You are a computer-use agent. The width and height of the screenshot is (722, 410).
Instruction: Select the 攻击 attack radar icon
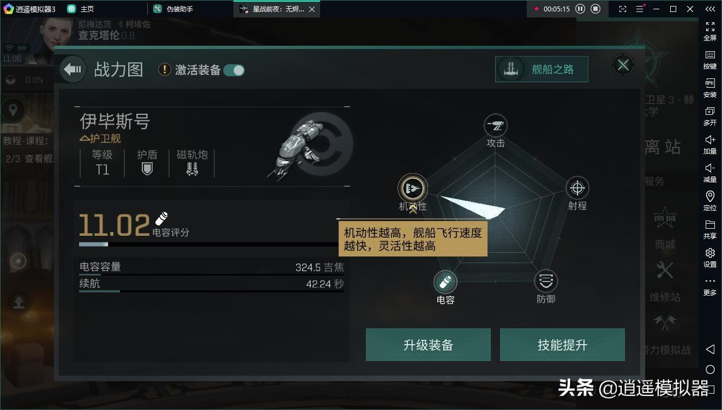[496, 126]
